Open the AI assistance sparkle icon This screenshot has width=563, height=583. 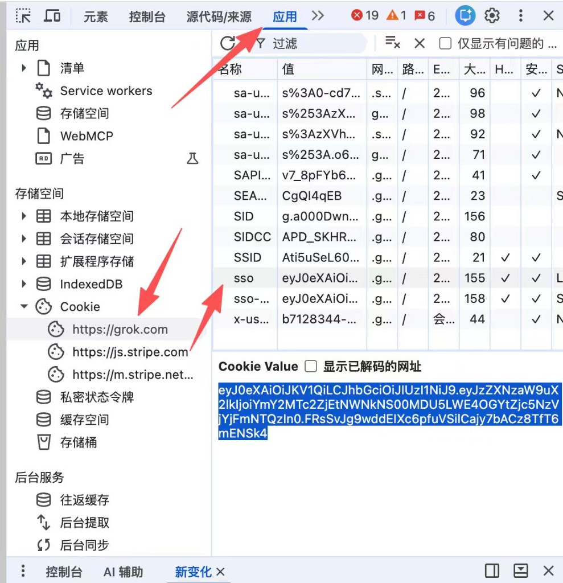pos(465,15)
